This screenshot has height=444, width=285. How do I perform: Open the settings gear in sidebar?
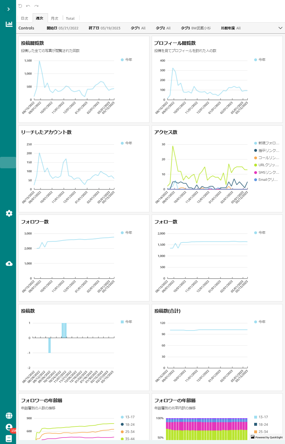tap(9, 213)
